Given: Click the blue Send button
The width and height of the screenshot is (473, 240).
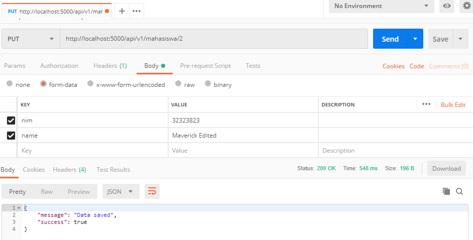Looking at the screenshot, I should (x=390, y=39).
